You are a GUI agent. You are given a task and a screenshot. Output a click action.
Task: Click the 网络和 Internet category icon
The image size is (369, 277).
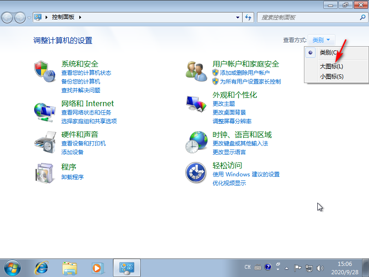click(44, 111)
